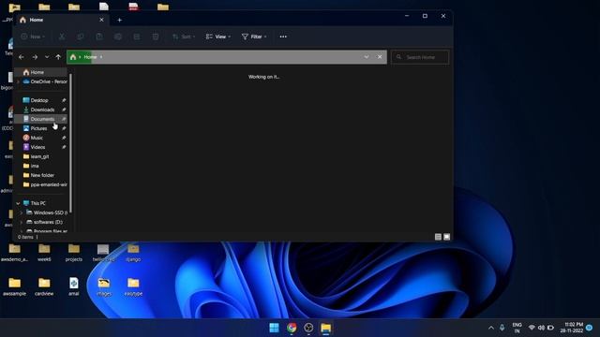Click the ENG IN language indicator
Screen dimensions: 600x337
point(517,328)
